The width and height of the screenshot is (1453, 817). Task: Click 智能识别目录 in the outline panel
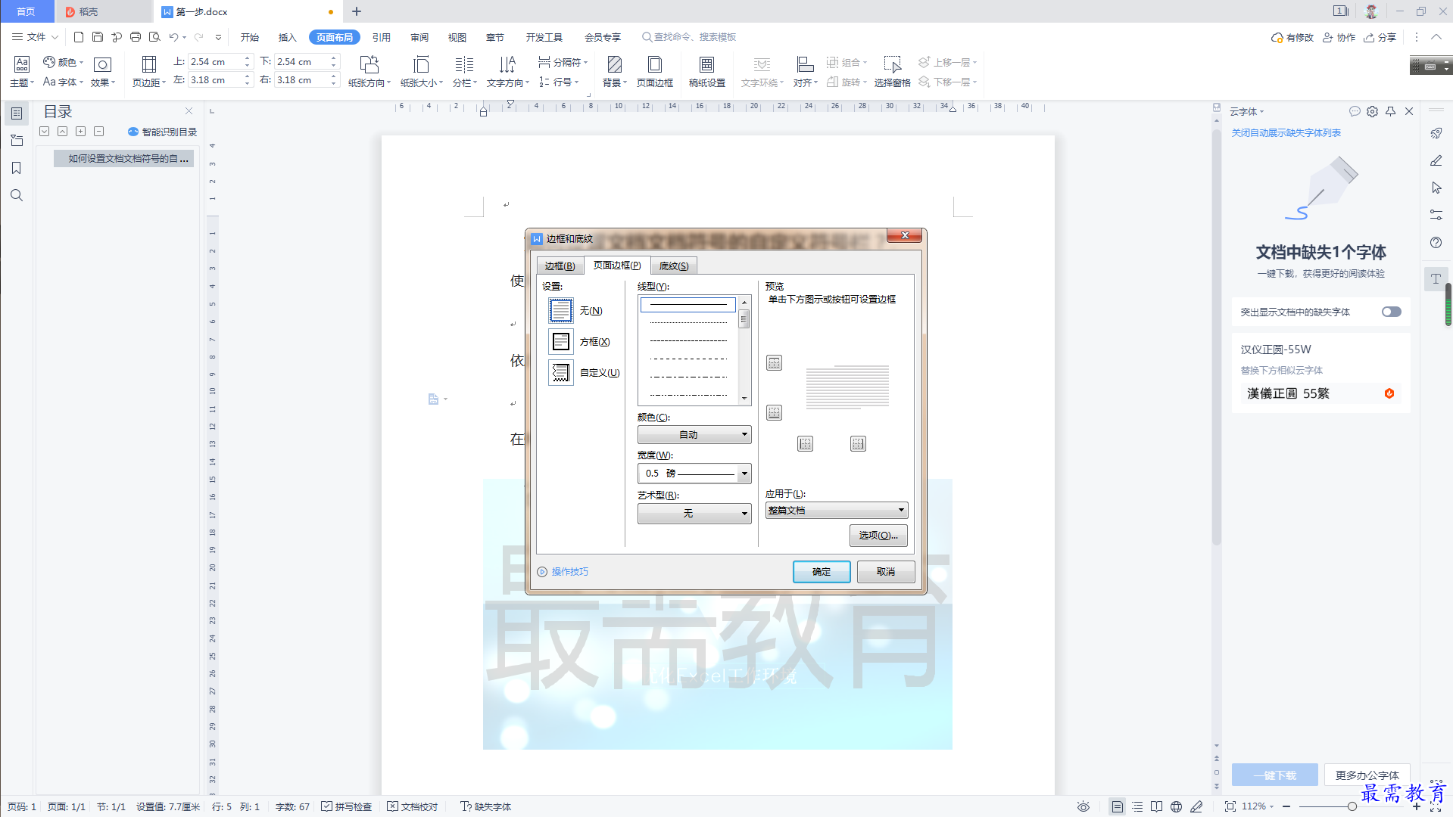coord(163,132)
